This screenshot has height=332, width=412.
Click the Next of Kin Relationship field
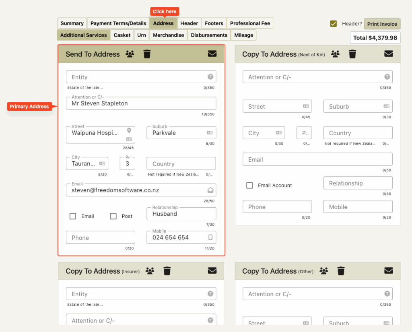coord(358,183)
